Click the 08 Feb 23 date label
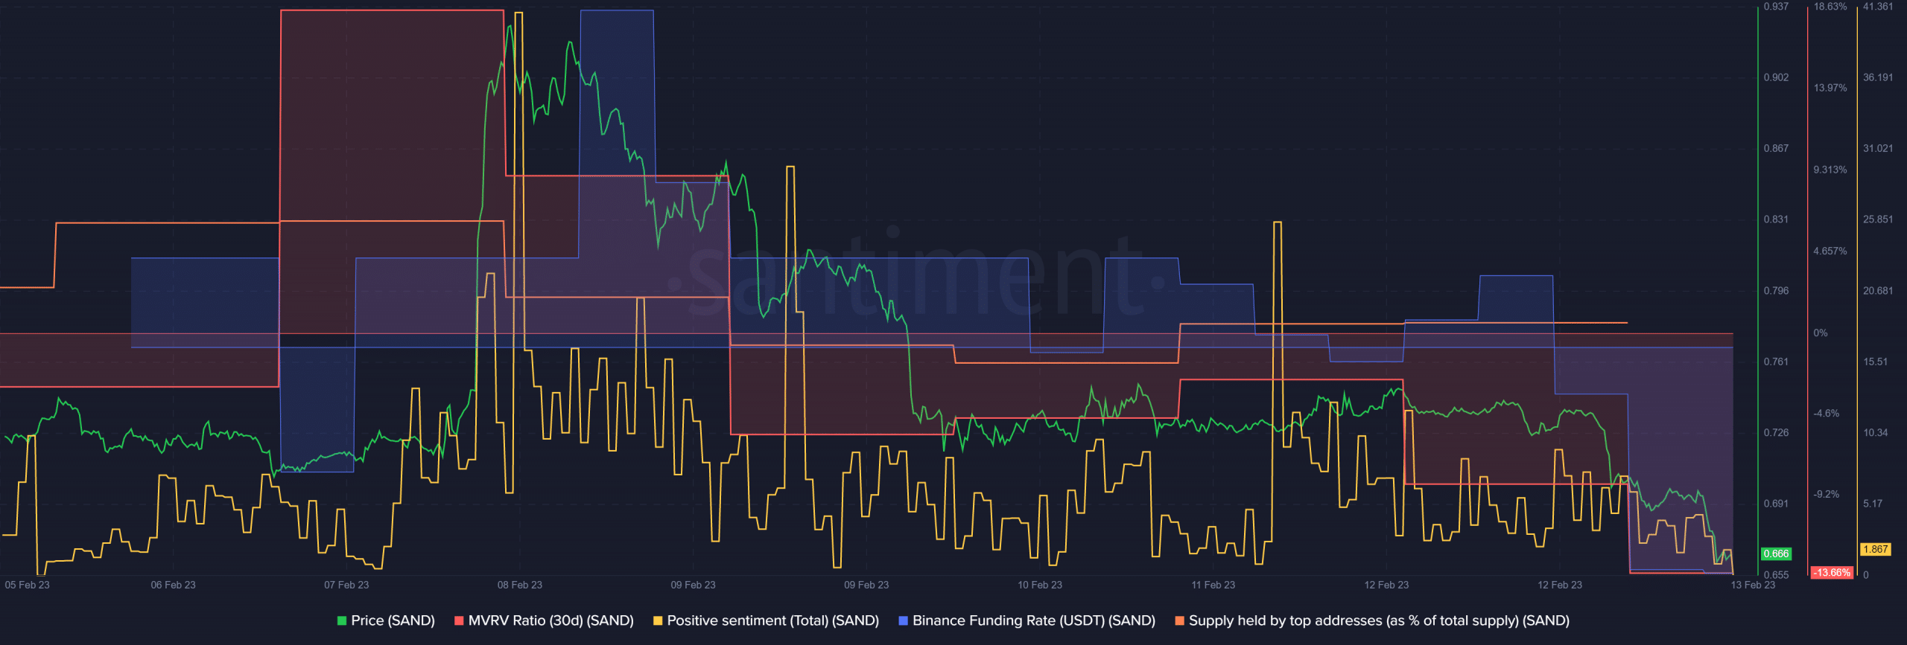Image resolution: width=1907 pixels, height=645 pixels. click(520, 585)
